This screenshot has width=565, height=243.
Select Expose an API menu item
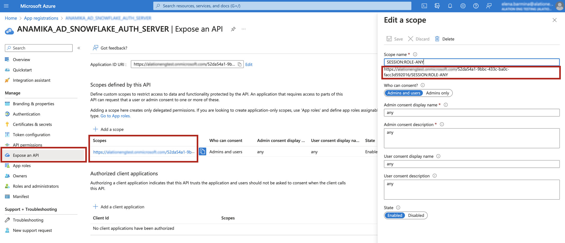click(43, 155)
